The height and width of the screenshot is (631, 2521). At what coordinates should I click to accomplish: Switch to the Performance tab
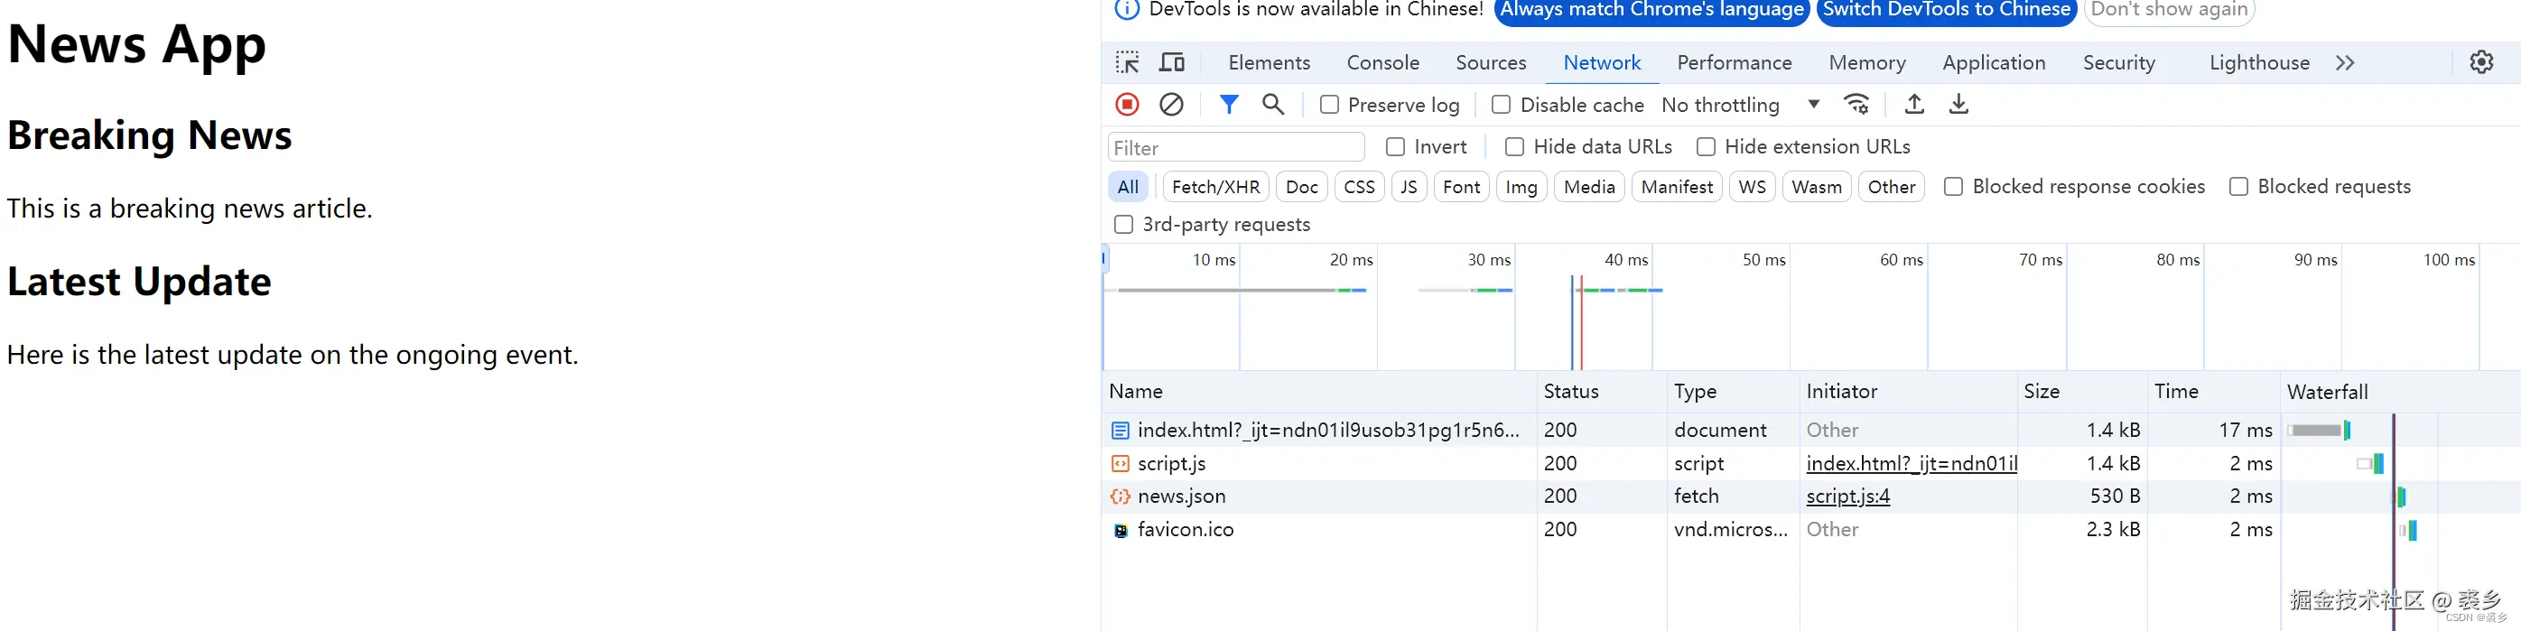point(1735,62)
